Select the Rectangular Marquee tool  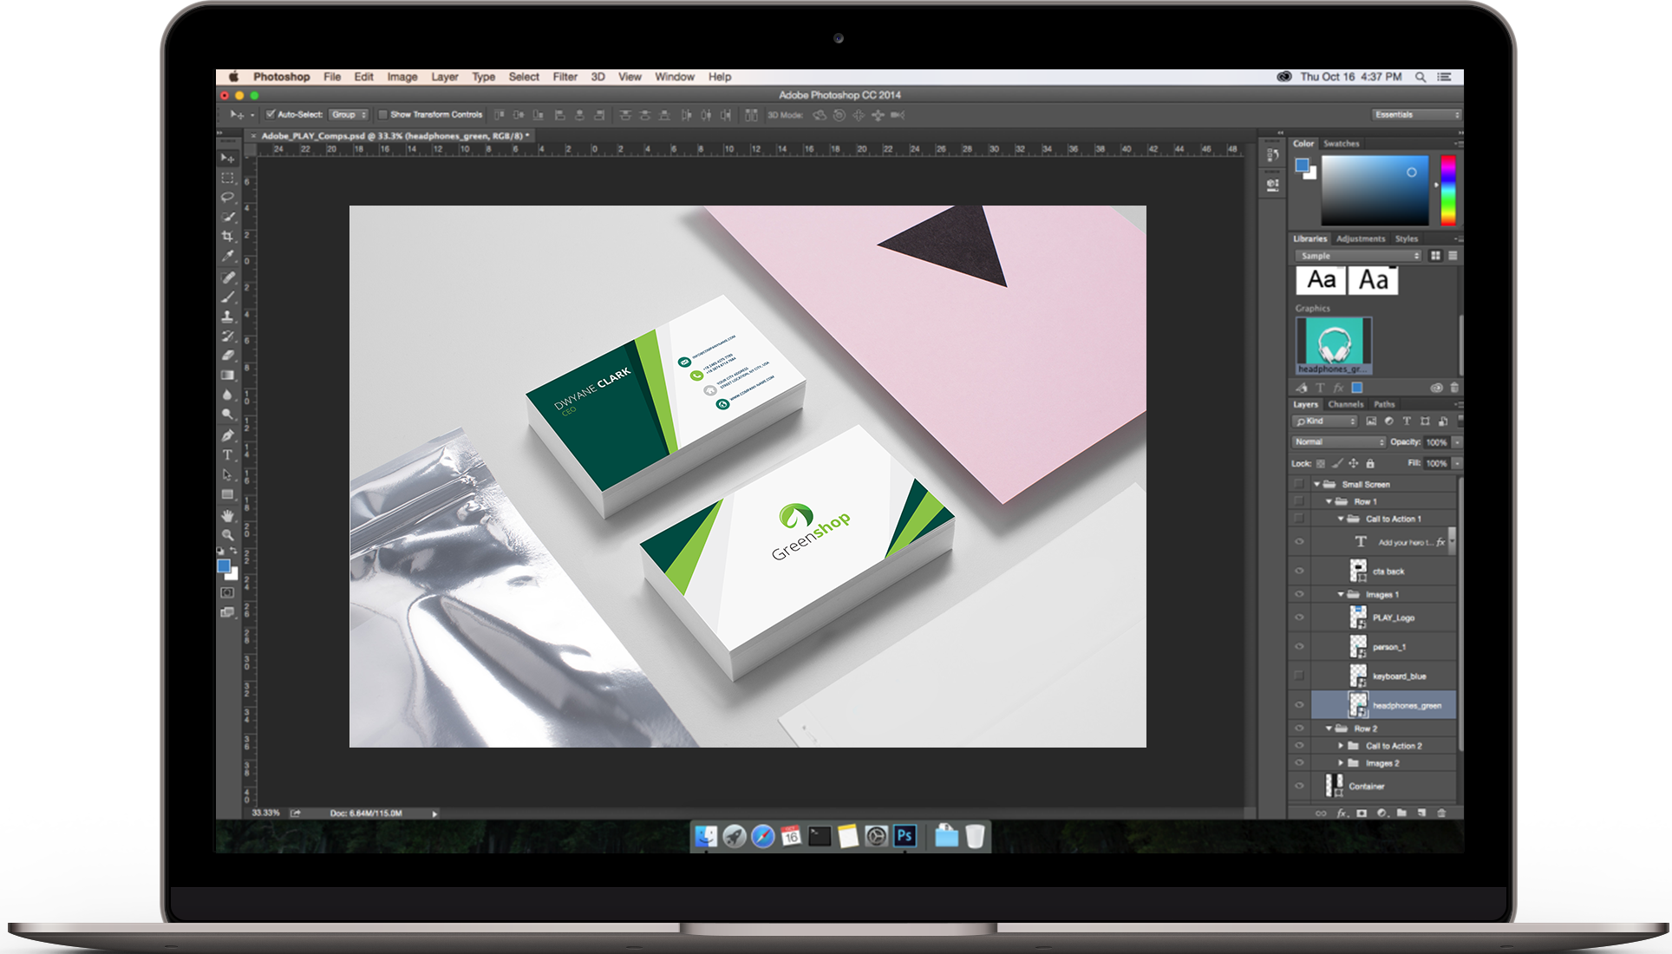point(227,178)
